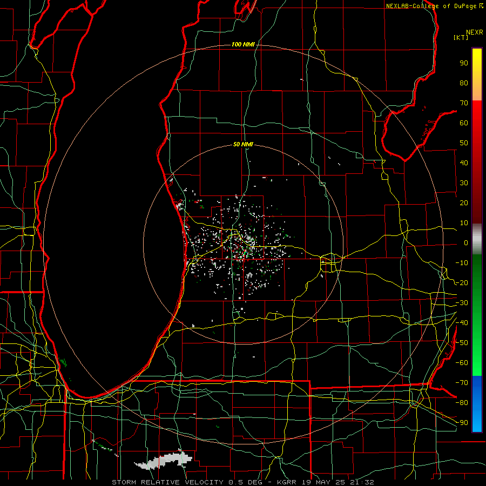Click the large gray echo patch near the bottom
The image size is (486, 486).
tap(164, 460)
